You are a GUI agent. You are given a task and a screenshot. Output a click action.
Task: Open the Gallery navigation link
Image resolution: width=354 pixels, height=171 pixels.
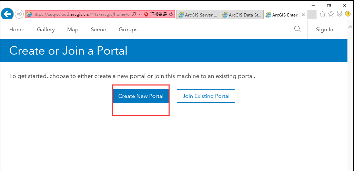pyautogui.click(x=46, y=30)
